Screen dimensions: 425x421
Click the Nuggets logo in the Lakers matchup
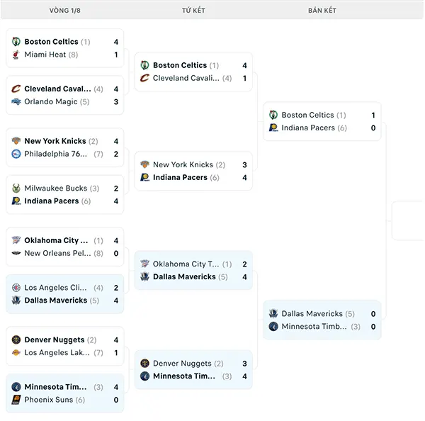(x=16, y=339)
